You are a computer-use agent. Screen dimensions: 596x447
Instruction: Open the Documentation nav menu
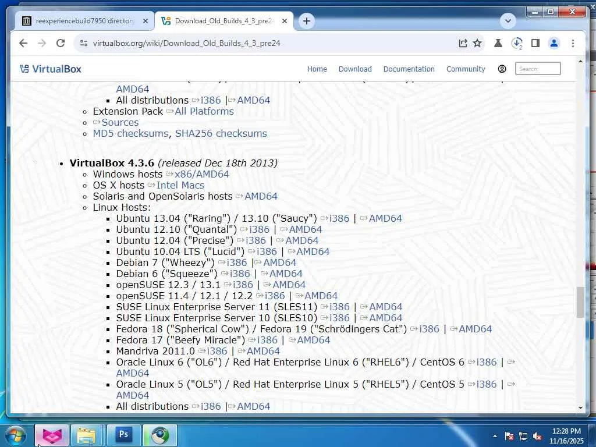[x=409, y=69]
